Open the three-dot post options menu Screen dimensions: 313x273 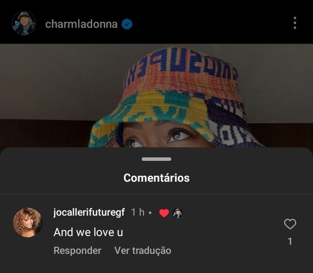[x=295, y=23]
